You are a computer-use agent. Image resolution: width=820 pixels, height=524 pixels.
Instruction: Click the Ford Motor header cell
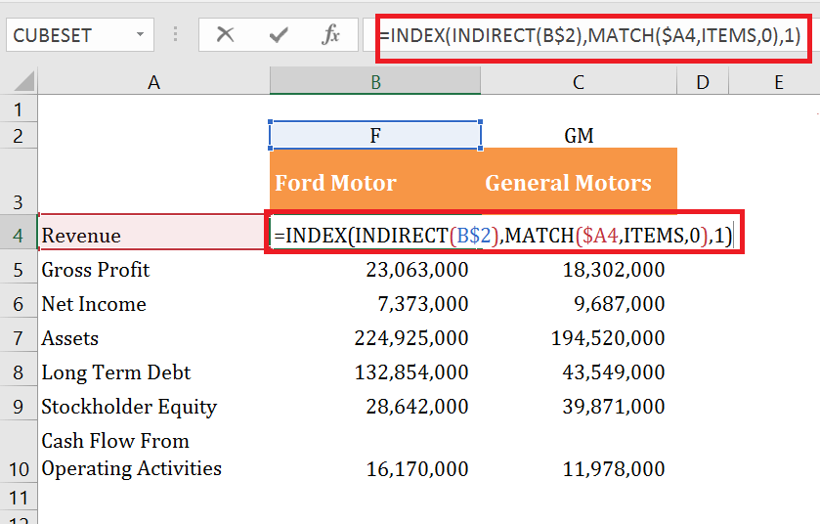(x=375, y=182)
